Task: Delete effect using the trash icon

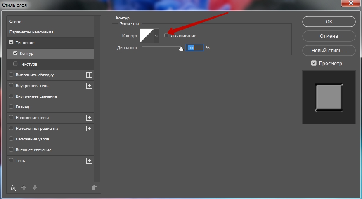Action: (94, 188)
